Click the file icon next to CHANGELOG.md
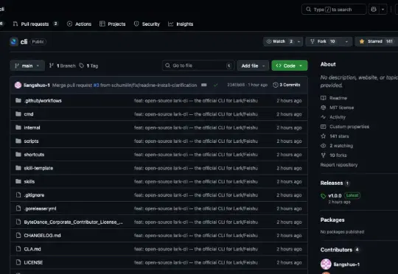The image size is (398, 274). pyautogui.click(x=18, y=236)
